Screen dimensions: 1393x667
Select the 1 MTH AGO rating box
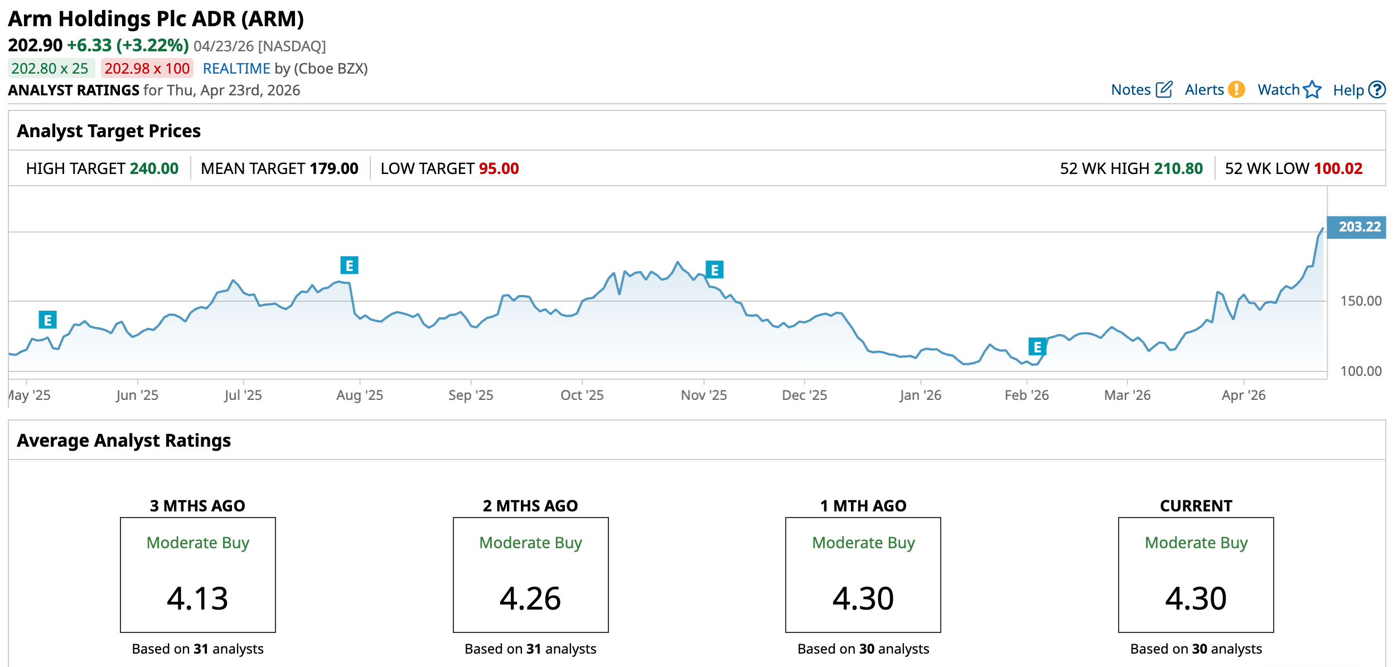[x=863, y=574]
